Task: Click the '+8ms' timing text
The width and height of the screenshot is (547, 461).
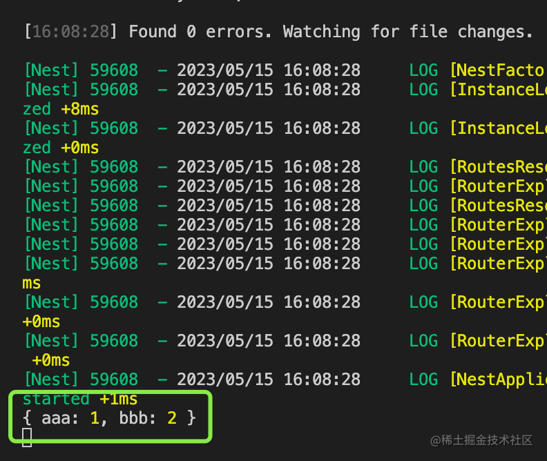Action: coord(79,109)
